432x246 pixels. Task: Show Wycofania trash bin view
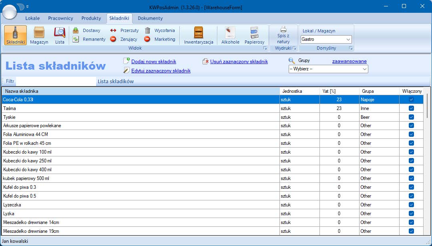[160, 30]
